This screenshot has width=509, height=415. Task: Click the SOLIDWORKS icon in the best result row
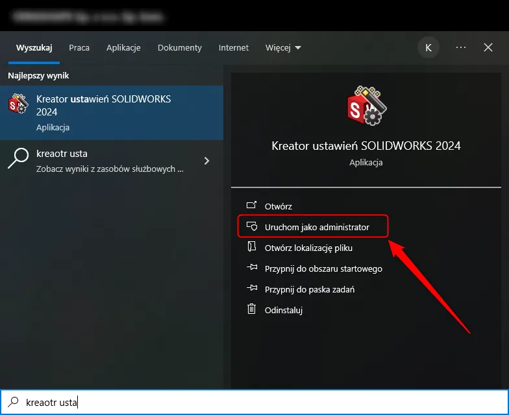[x=18, y=104]
